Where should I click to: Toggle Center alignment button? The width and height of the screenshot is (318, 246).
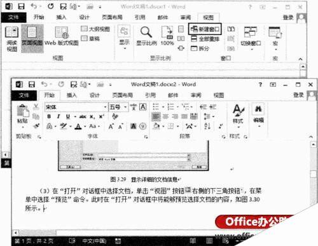click(165, 117)
